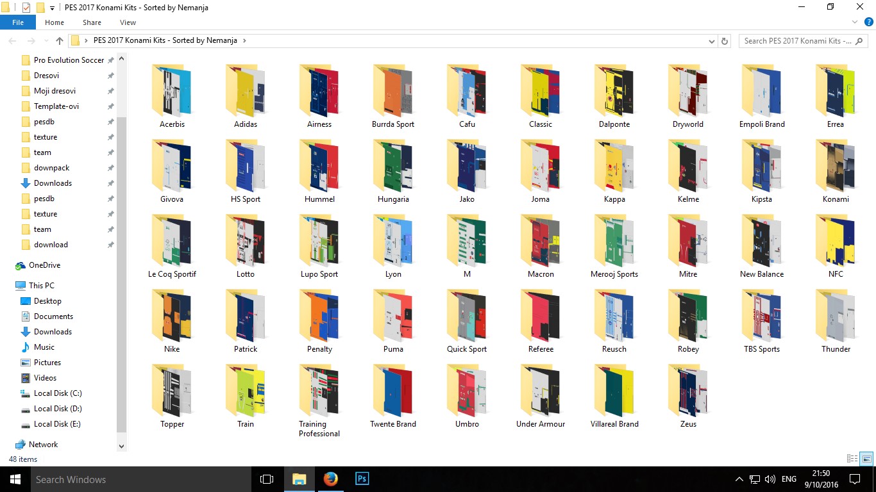Switch to details view layout
The image size is (876, 492).
tap(852, 459)
